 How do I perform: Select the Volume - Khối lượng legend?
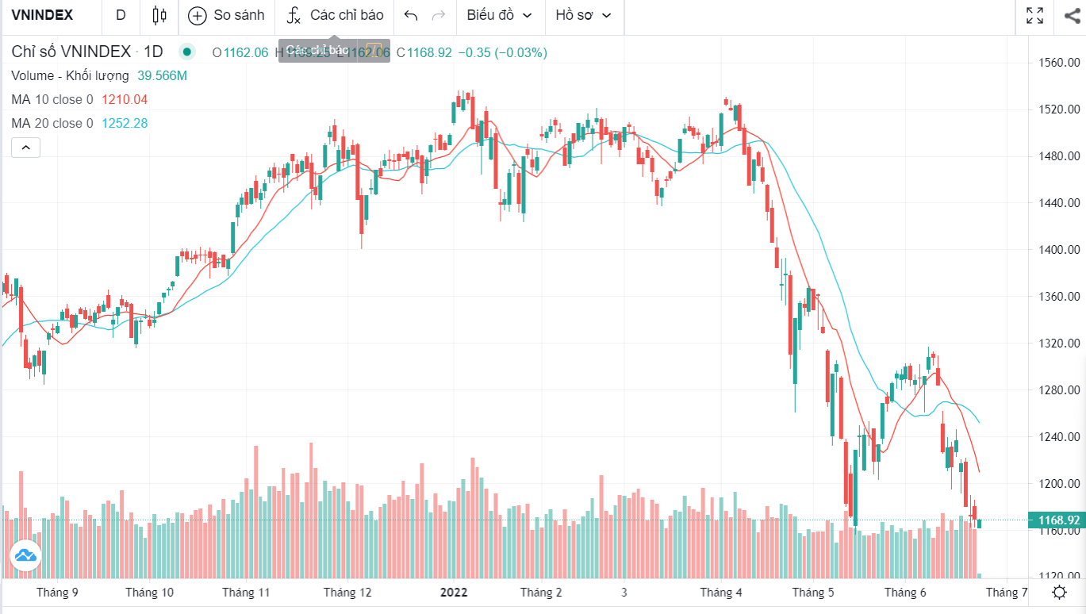coord(70,75)
